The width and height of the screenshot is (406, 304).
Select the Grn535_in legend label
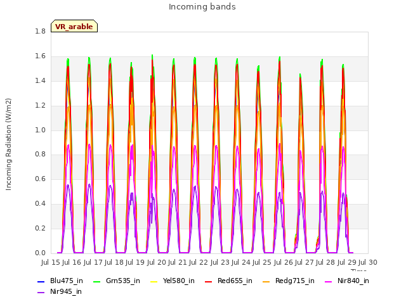coord(123,281)
